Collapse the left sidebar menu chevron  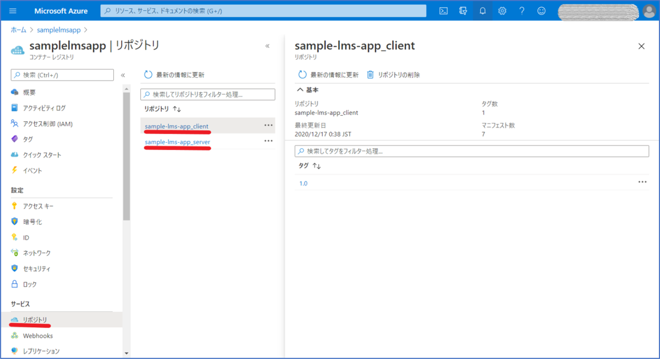tap(123, 75)
